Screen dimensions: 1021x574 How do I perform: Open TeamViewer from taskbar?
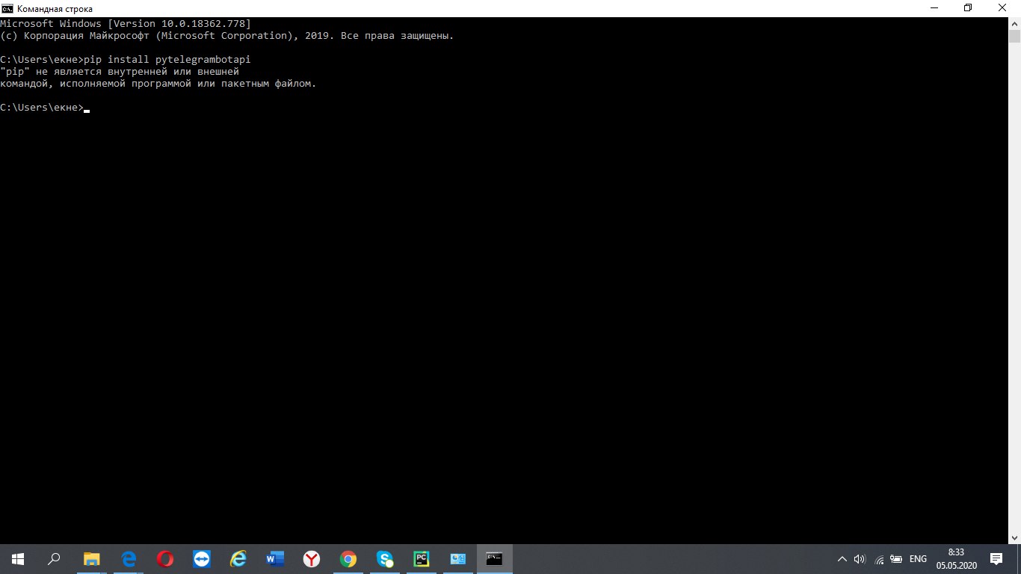(x=201, y=558)
